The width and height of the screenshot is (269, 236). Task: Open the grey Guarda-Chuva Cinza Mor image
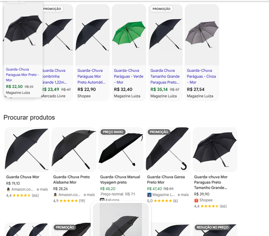pyautogui.click(x=202, y=35)
